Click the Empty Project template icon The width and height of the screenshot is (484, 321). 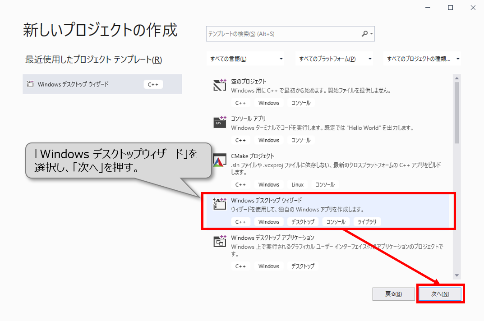click(x=220, y=85)
